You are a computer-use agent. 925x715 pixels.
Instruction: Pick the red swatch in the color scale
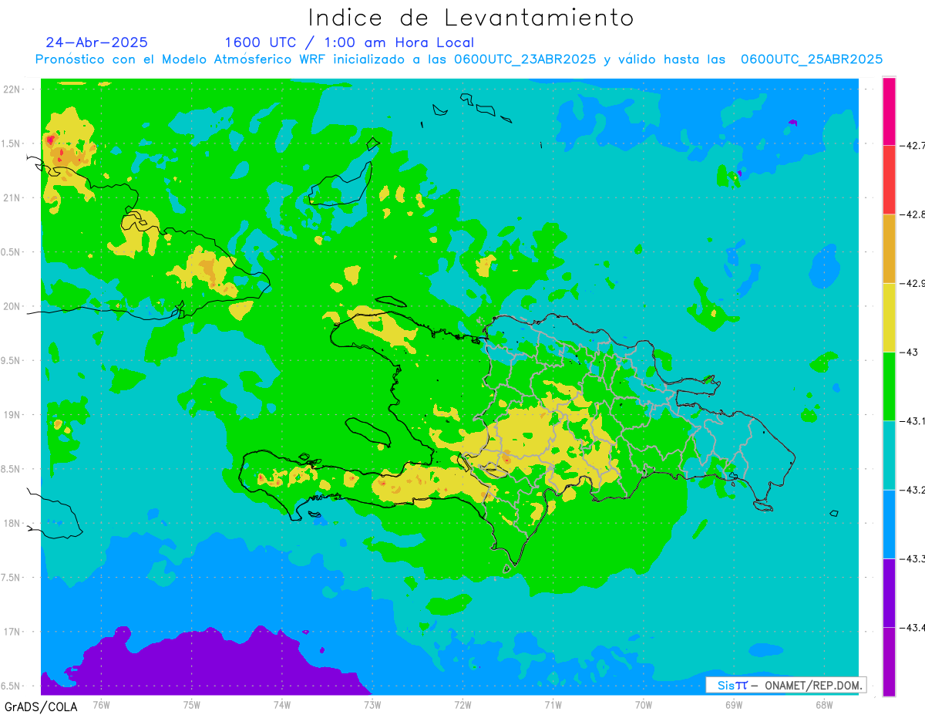tap(889, 180)
